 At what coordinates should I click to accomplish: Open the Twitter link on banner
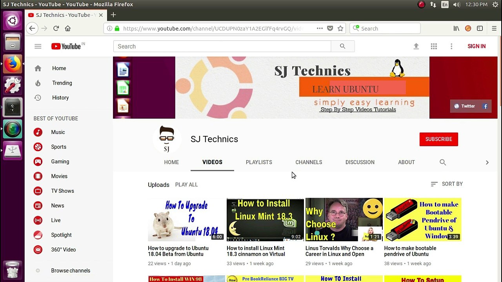pyautogui.click(x=465, y=106)
